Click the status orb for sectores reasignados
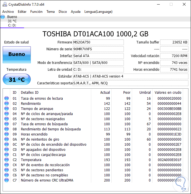The width and height of the screenshot is (191, 194). click(7, 119)
